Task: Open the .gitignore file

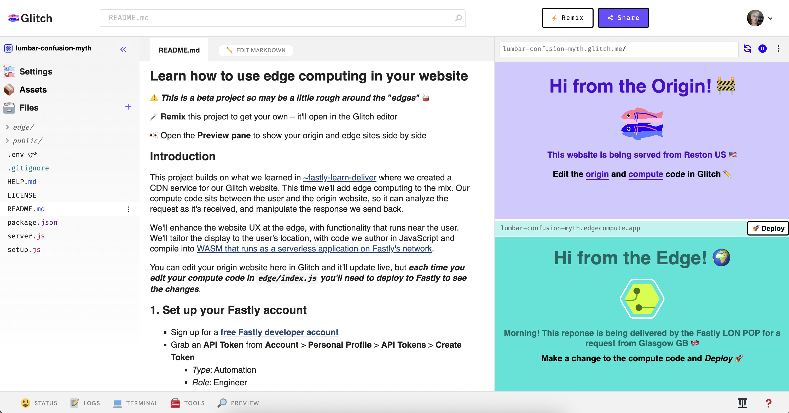Action: click(28, 168)
